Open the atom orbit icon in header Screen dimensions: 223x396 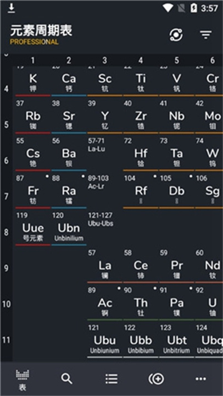(x=176, y=35)
